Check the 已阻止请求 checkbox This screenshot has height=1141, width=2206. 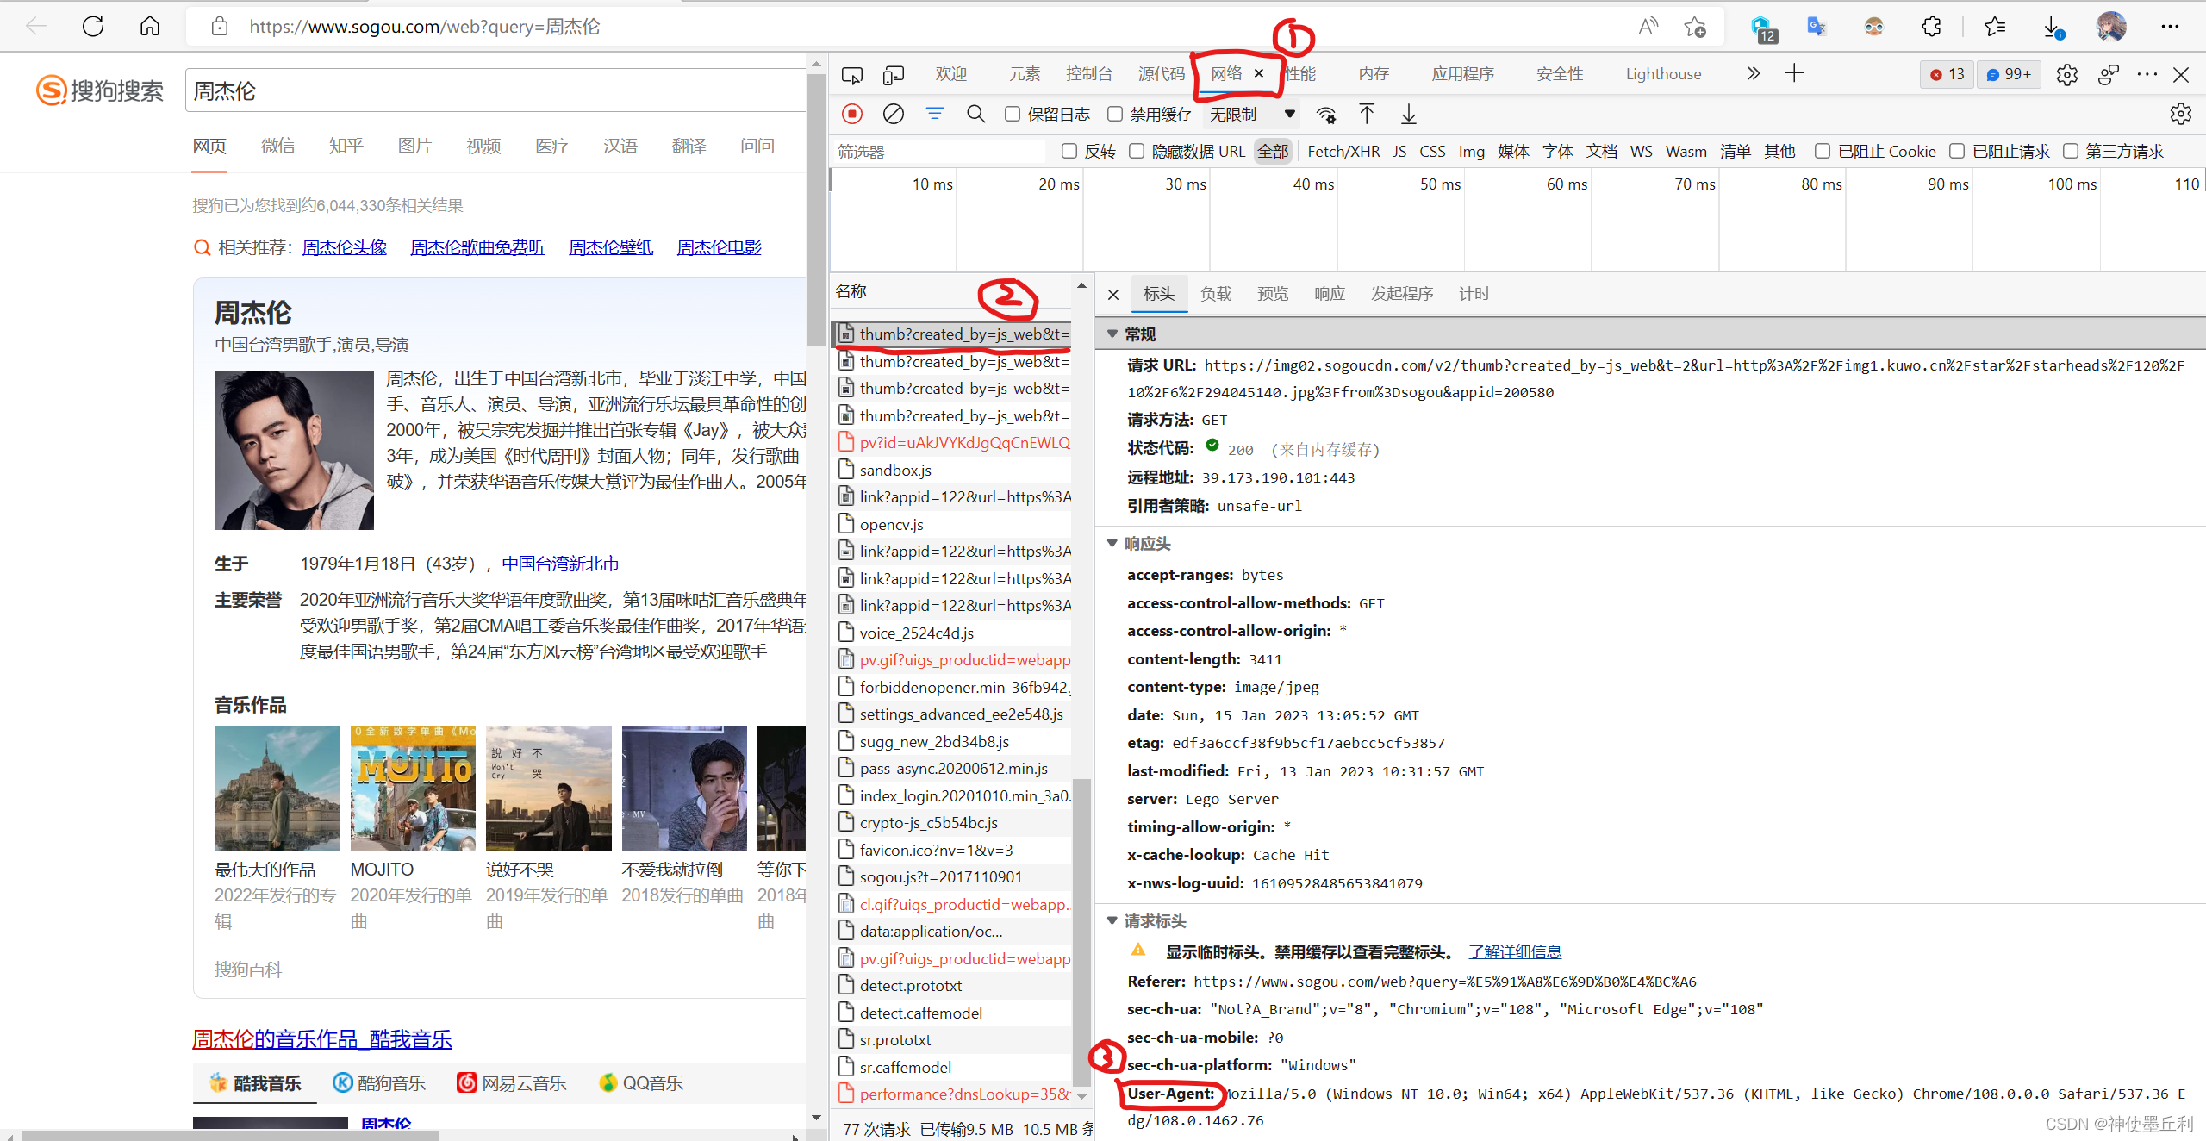pos(1957,151)
